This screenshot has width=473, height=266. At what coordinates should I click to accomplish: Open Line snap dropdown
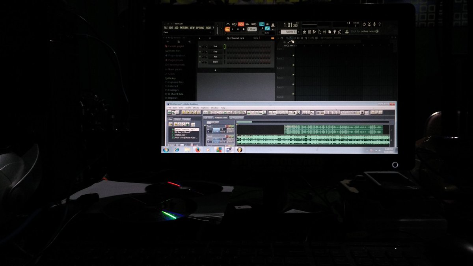coord(270,33)
